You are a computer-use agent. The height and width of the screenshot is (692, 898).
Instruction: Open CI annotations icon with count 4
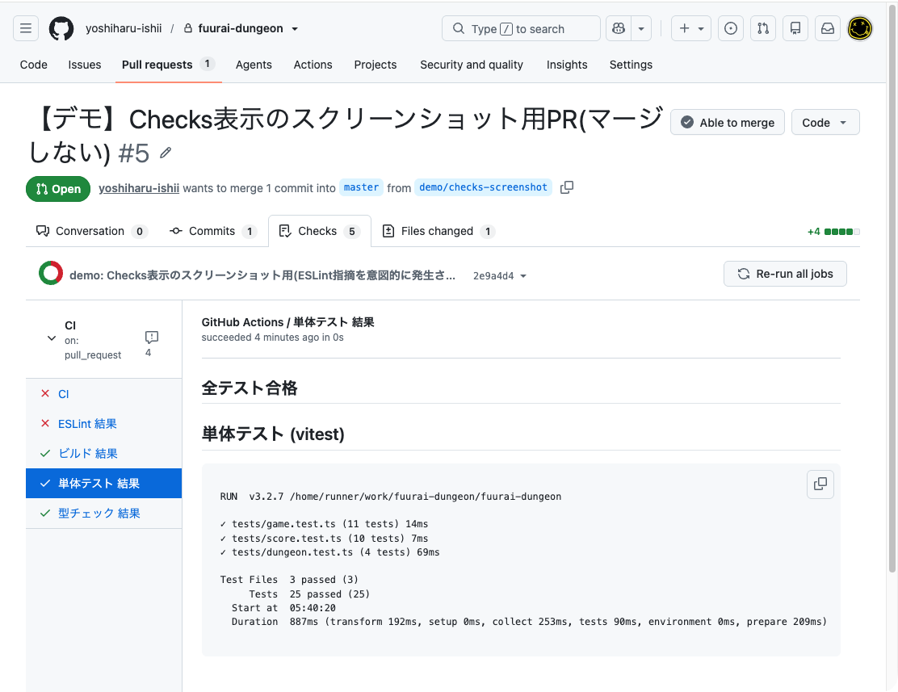(x=151, y=344)
